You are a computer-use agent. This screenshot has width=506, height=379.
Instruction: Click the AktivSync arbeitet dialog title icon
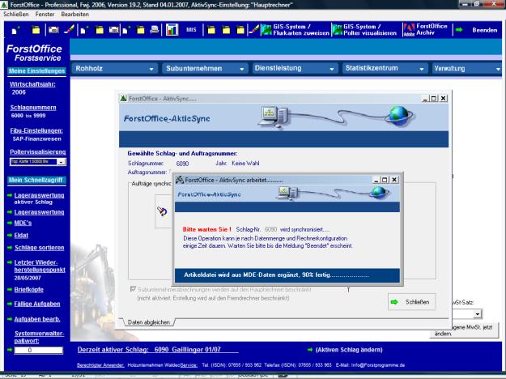[x=180, y=180]
